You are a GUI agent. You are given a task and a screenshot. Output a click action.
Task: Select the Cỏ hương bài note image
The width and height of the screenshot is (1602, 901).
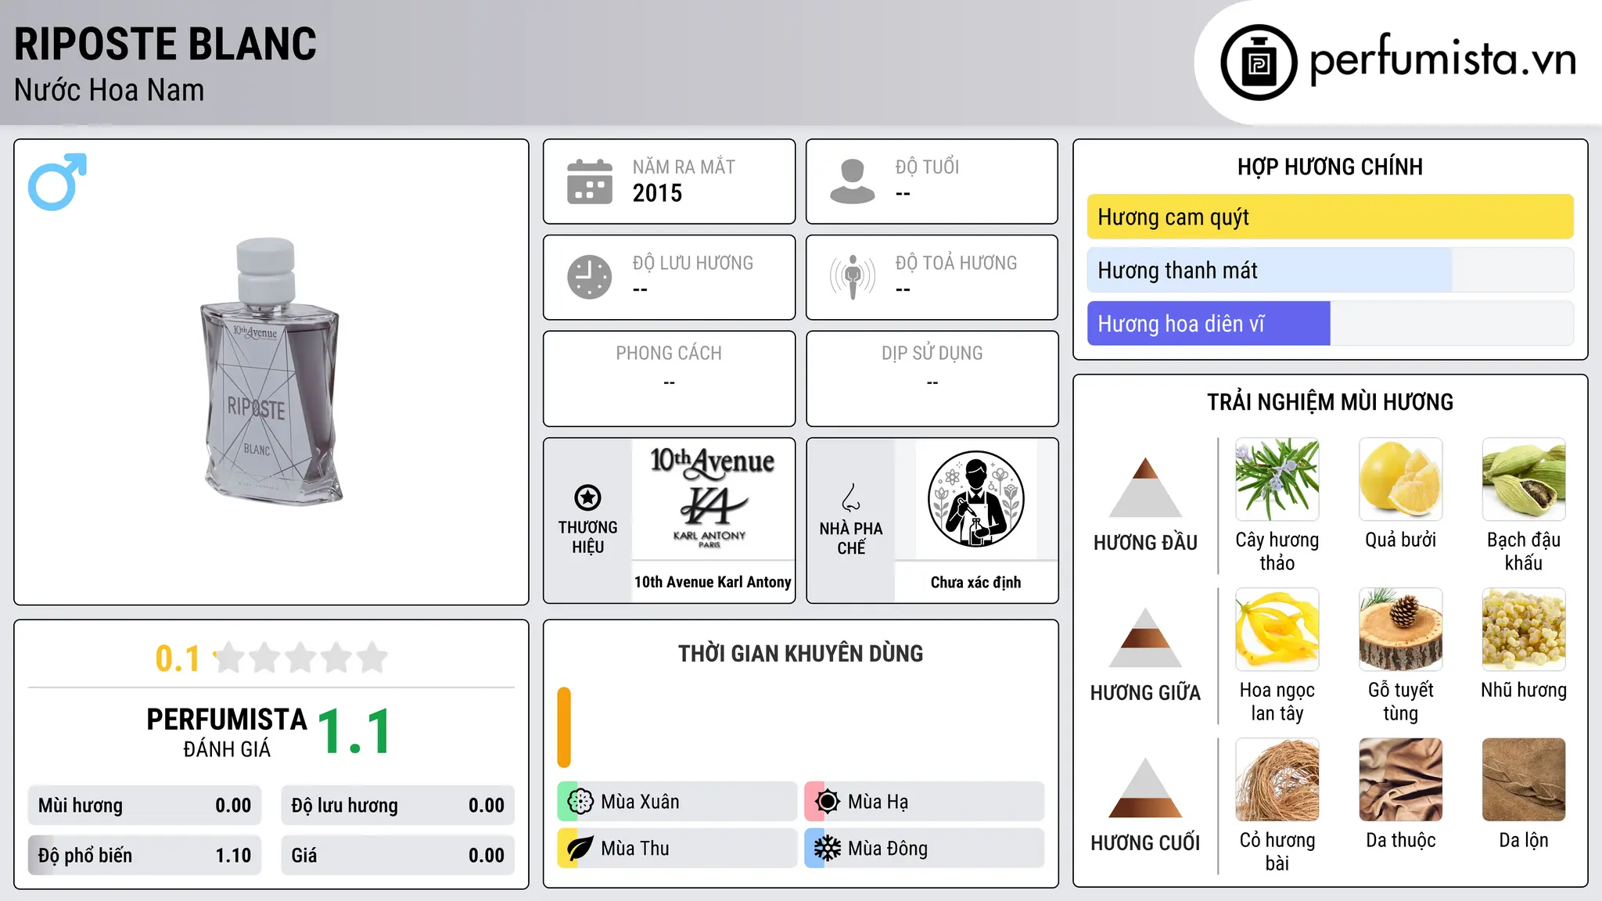pyautogui.click(x=1277, y=780)
